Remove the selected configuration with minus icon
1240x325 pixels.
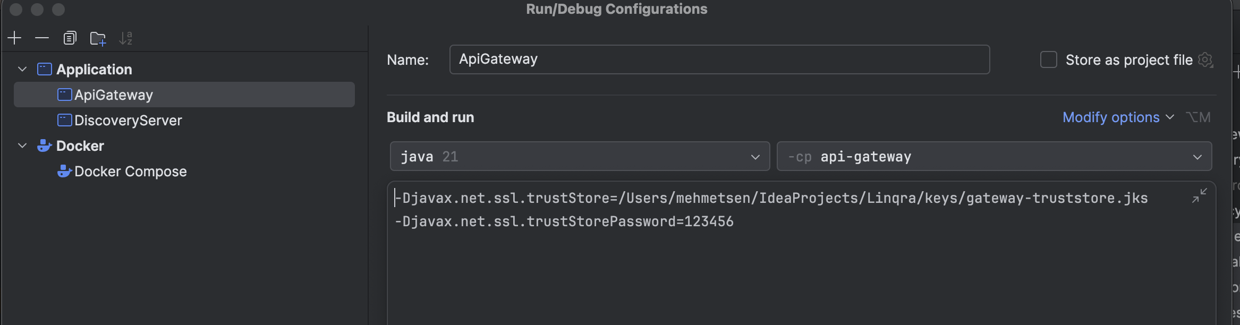click(x=42, y=38)
